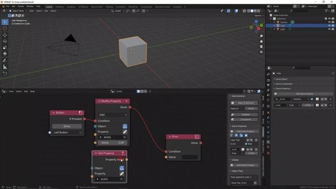Select the Select Box tool in viewport toolbar
336x189 pixels.
tap(5, 22)
